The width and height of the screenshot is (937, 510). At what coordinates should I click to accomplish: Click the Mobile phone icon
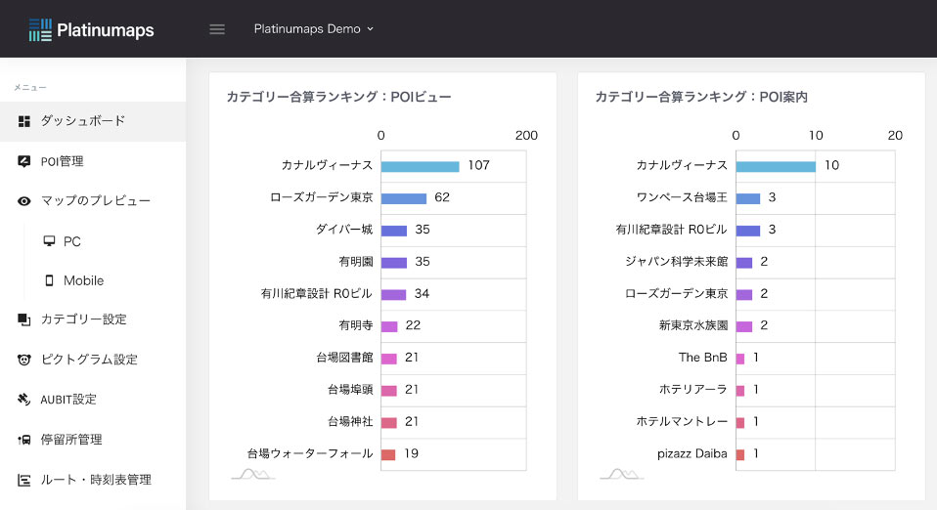49,280
